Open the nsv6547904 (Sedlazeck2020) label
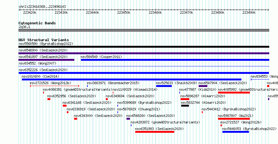 223,83
